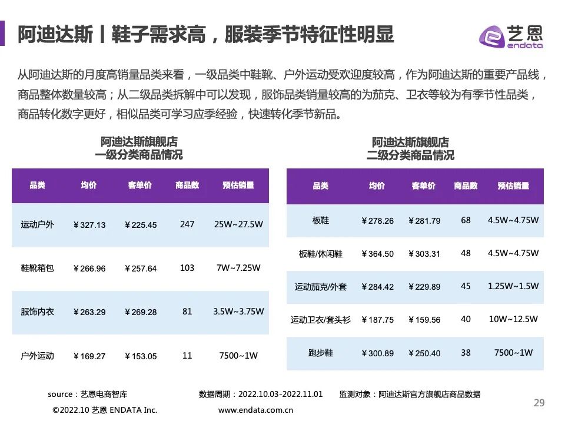Click the endata purple logo icon
This screenshot has width=565, height=424.
[x=491, y=37]
